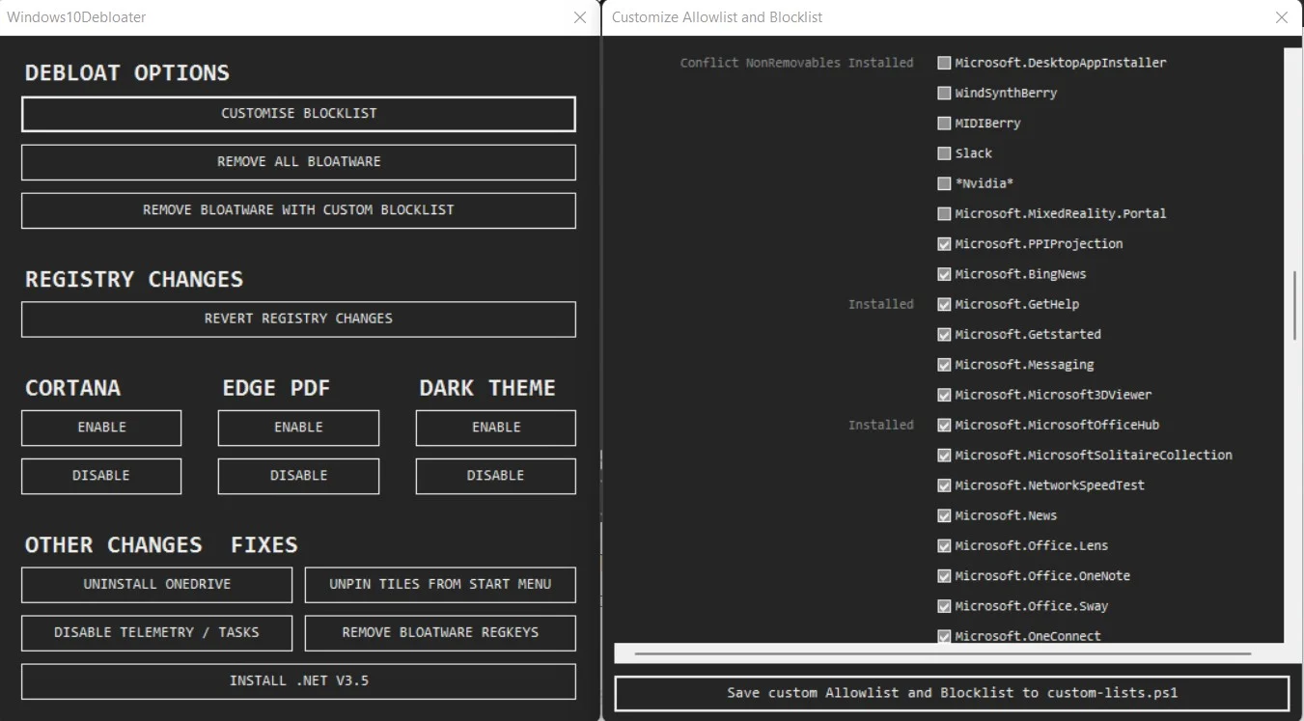Tick the Slack checkbox
This screenshot has height=721, width=1304.
click(x=944, y=153)
